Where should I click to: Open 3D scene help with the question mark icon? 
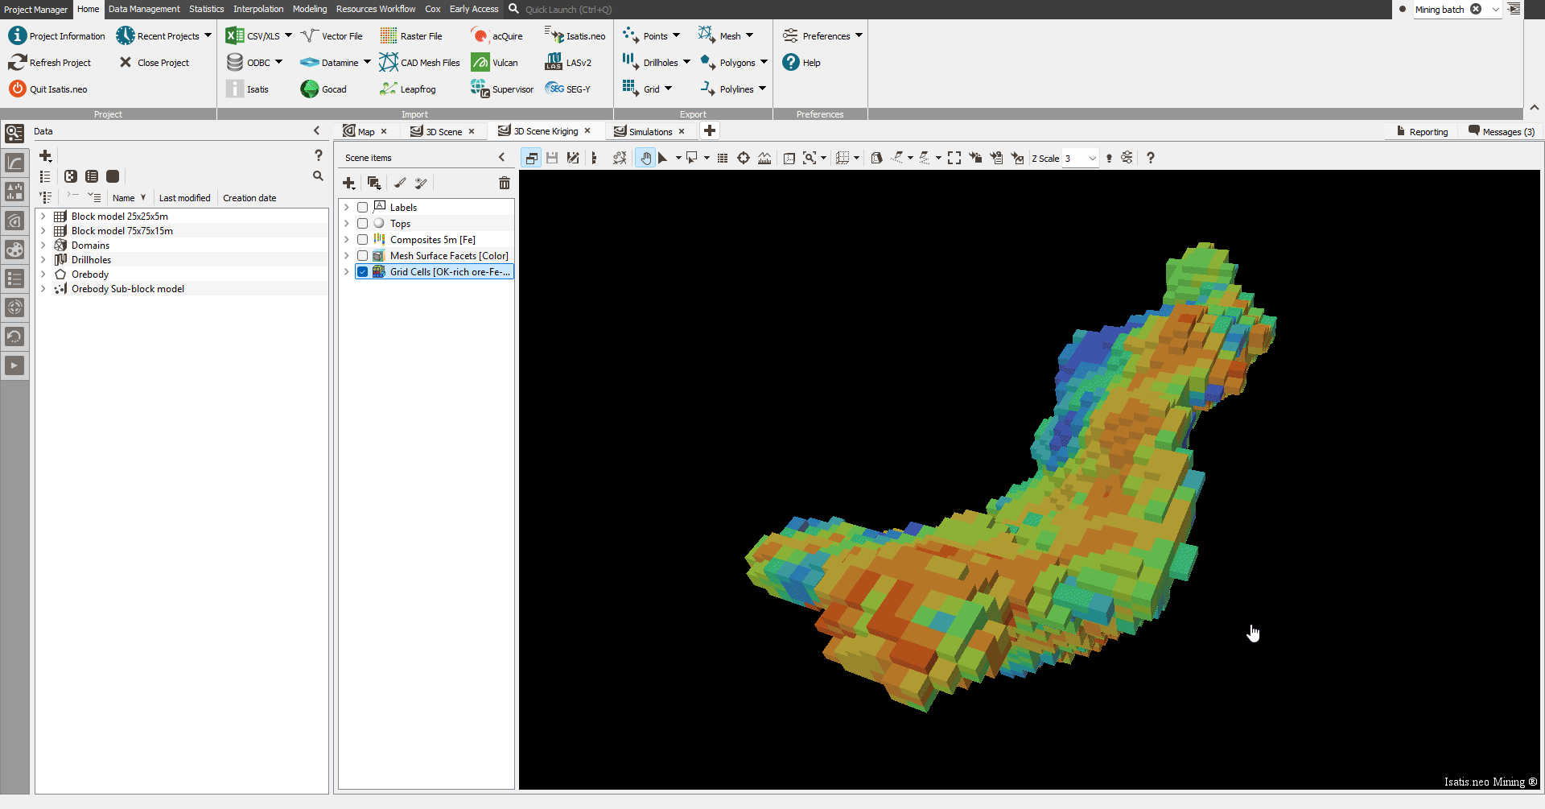[x=1150, y=158]
